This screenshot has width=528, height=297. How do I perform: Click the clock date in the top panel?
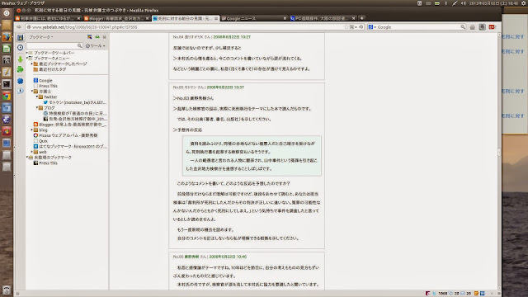click(x=493, y=3)
